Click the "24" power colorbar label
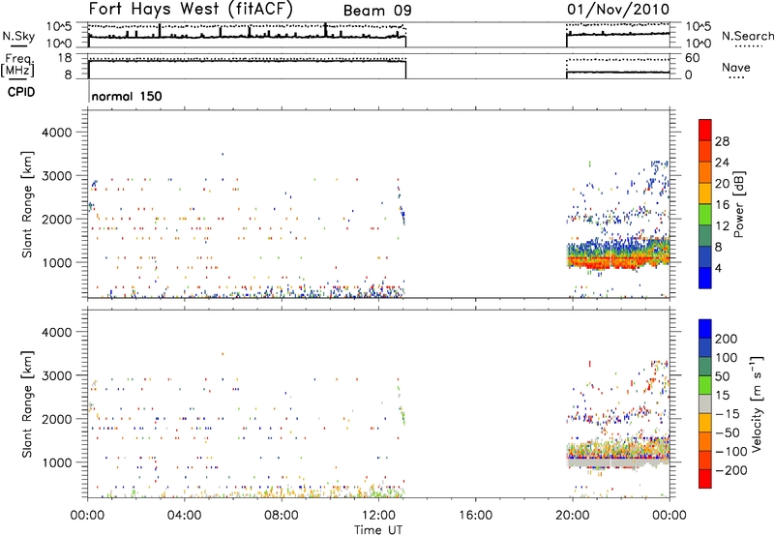774x536 pixels. (x=722, y=163)
